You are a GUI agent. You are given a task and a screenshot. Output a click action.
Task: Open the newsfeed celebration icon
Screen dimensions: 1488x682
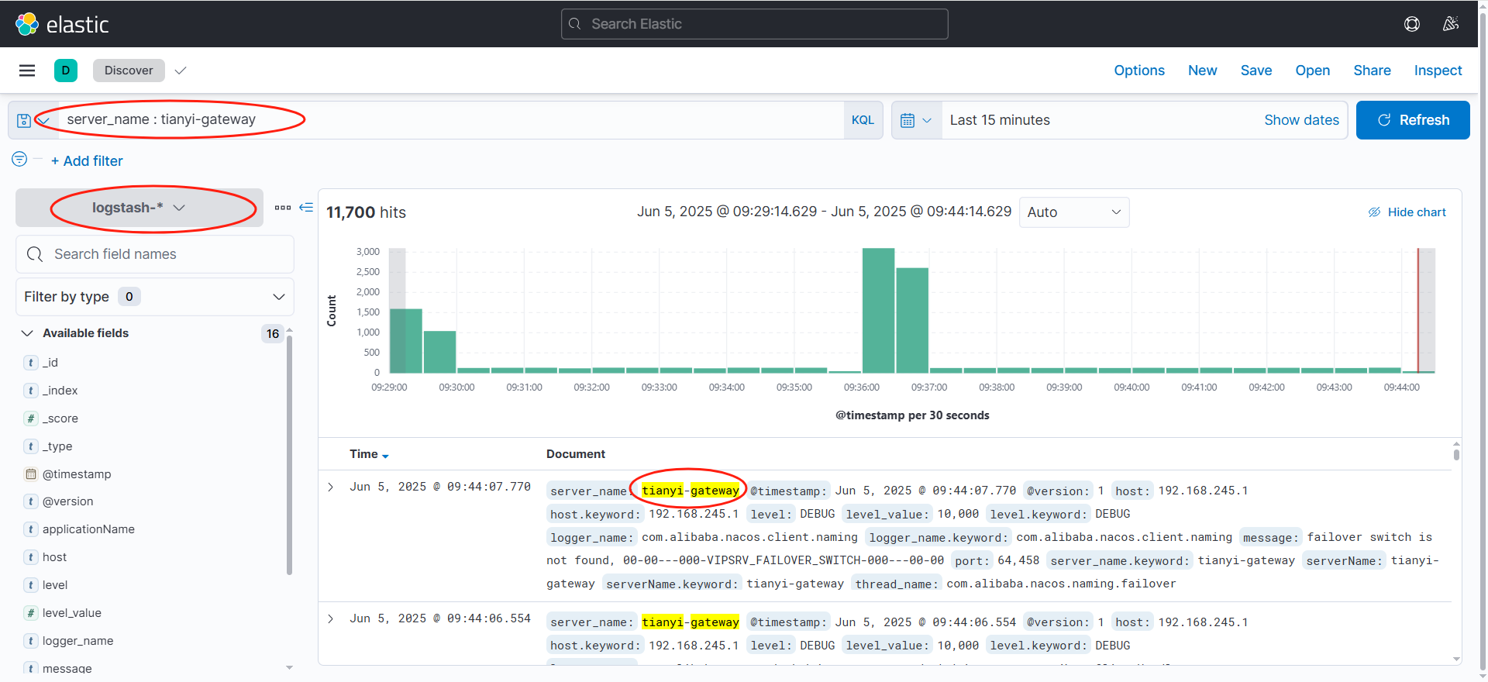point(1451,24)
